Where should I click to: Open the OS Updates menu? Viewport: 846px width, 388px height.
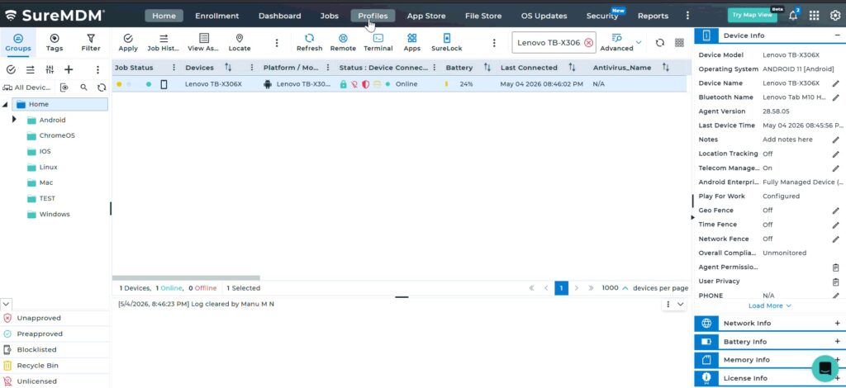[x=544, y=16]
